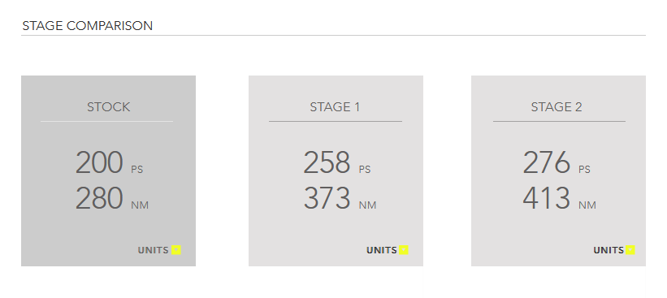Select the STOCK card title

[x=109, y=107]
